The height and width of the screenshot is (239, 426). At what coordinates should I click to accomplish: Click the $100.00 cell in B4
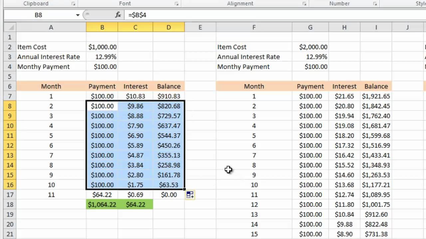pyautogui.click(x=102, y=67)
